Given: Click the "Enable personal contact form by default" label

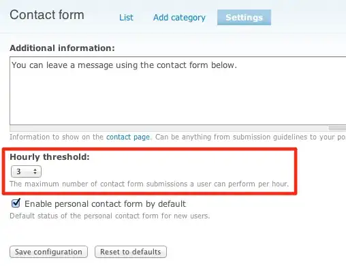Looking at the screenshot, I should [105, 204].
